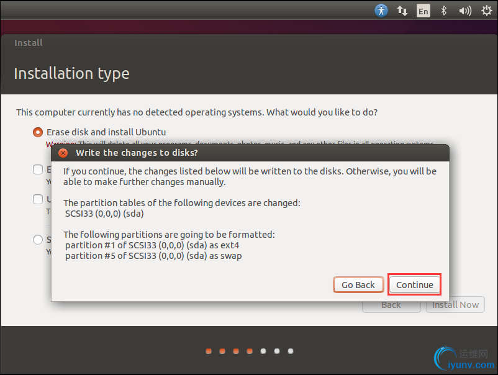Click the Install Now button
The image size is (498, 375).
tap(455, 305)
